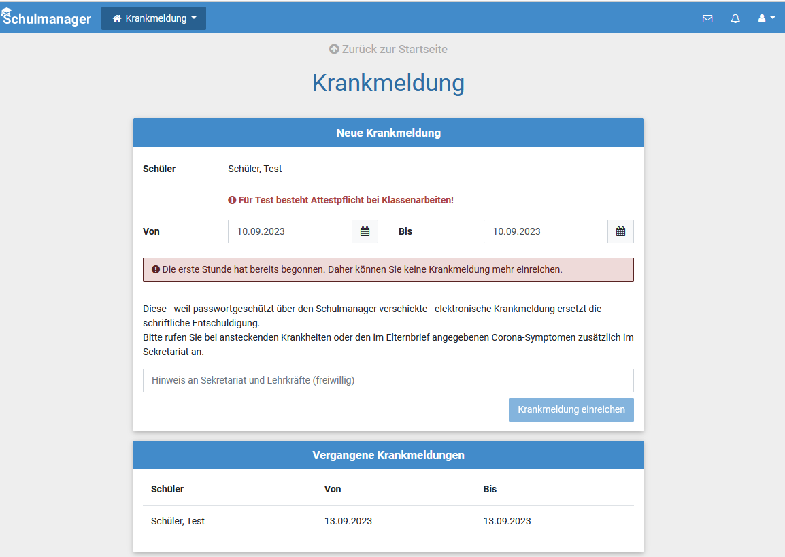Expand the Krankmeldung module dropdown
Image resolution: width=785 pixels, height=557 pixels.
coord(154,18)
